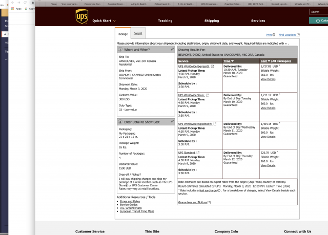Screen dimensions: 328x235
Task: Edit Enter Detail to Show Cost pencil
Action: click(x=172, y=121)
